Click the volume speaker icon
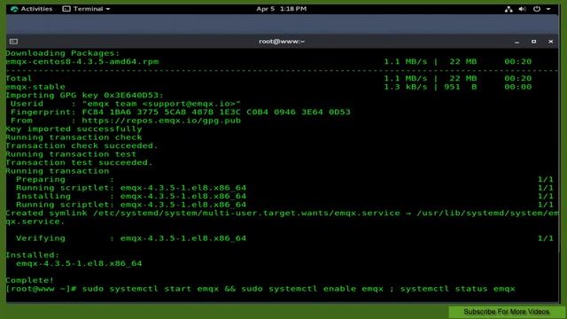 click(x=522, y=9)
